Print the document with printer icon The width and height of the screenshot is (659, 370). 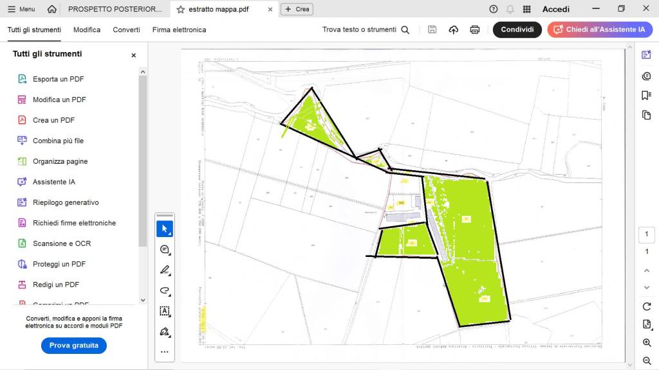tap(475, 30)
